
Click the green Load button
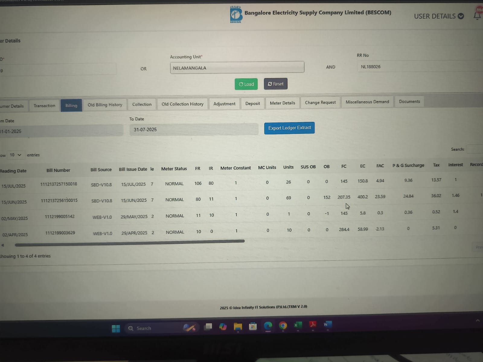coord(246,84)
